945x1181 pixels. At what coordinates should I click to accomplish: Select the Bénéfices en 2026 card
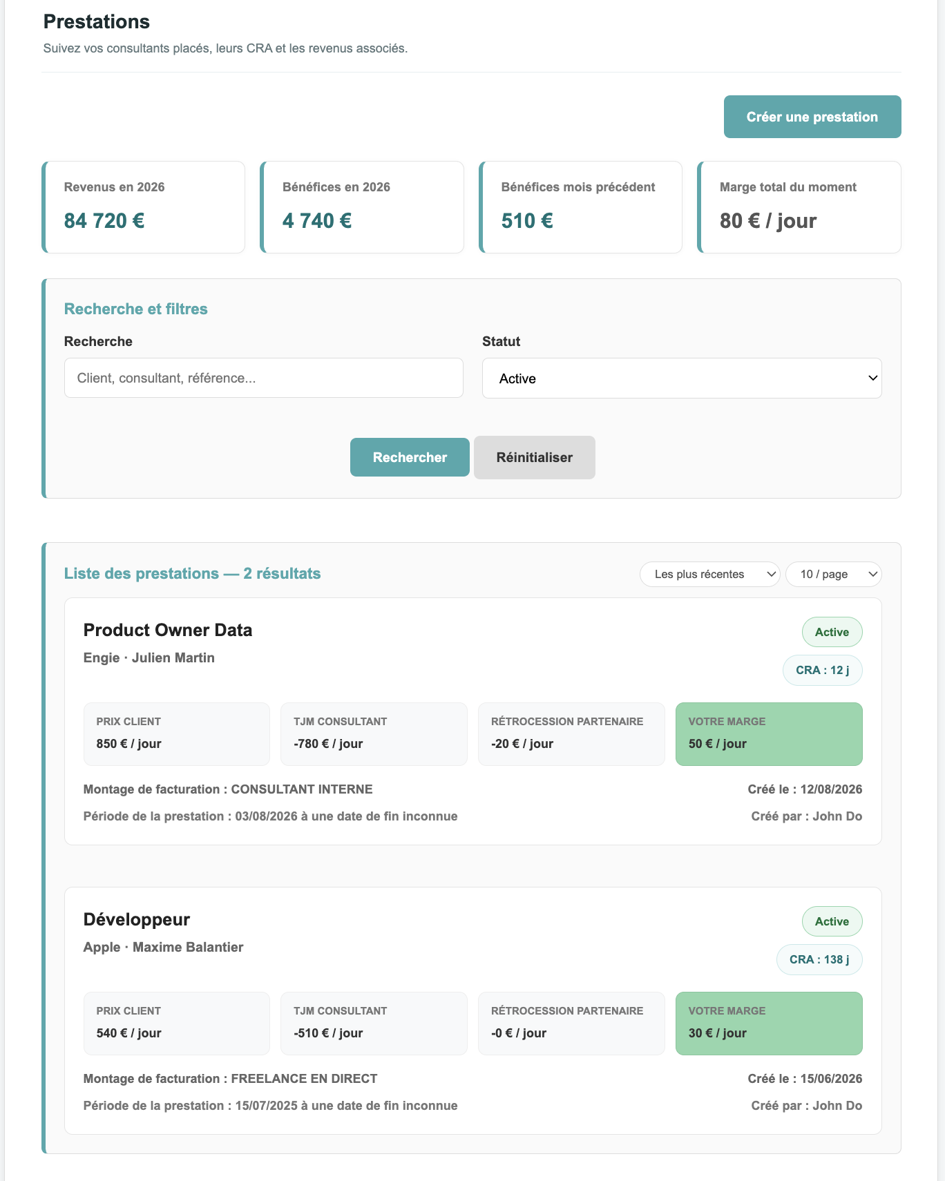point(362,207)
